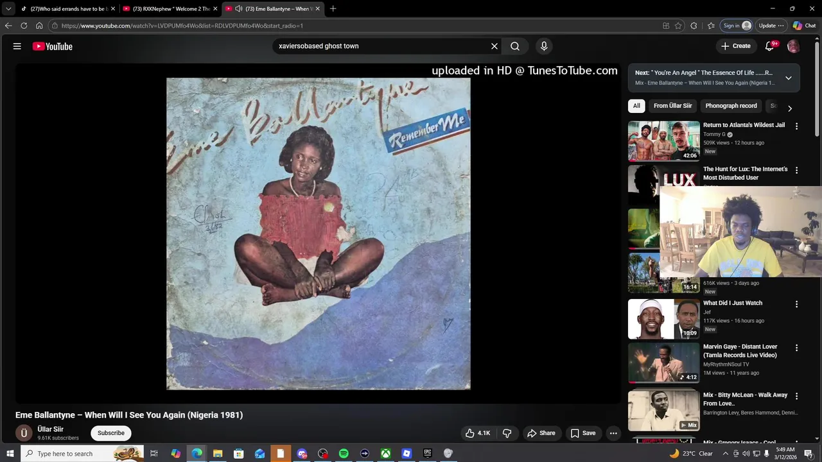
Task: Open File Explorer from the taskbar
Action: 218,454
